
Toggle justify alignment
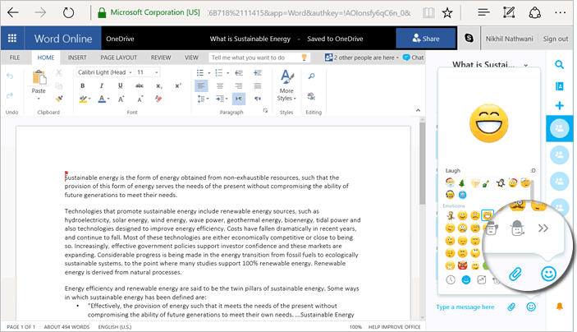tap(258, 85)
